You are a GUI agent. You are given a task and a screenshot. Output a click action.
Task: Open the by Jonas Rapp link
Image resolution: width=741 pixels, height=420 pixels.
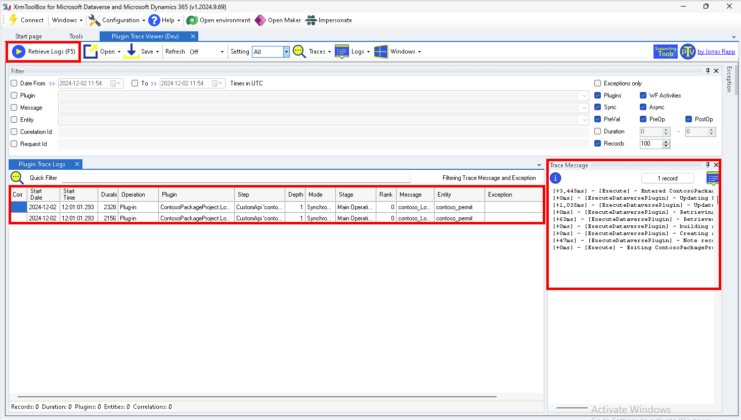point(716,52)
